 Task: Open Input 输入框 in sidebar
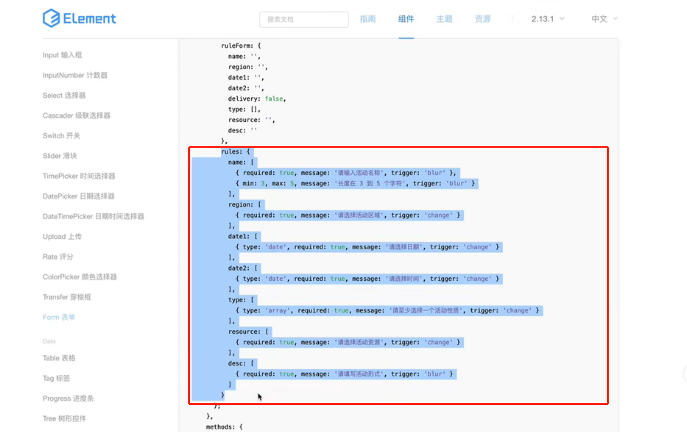click(62, 55)
